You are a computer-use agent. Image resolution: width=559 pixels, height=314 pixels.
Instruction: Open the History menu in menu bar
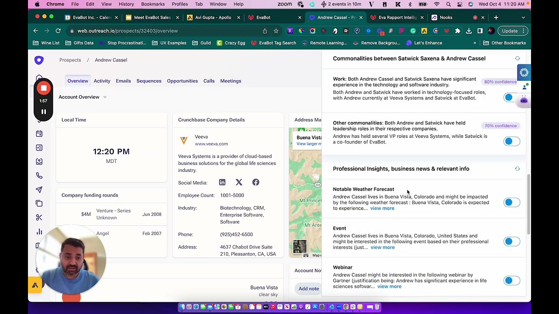click(x=126, y=4)
